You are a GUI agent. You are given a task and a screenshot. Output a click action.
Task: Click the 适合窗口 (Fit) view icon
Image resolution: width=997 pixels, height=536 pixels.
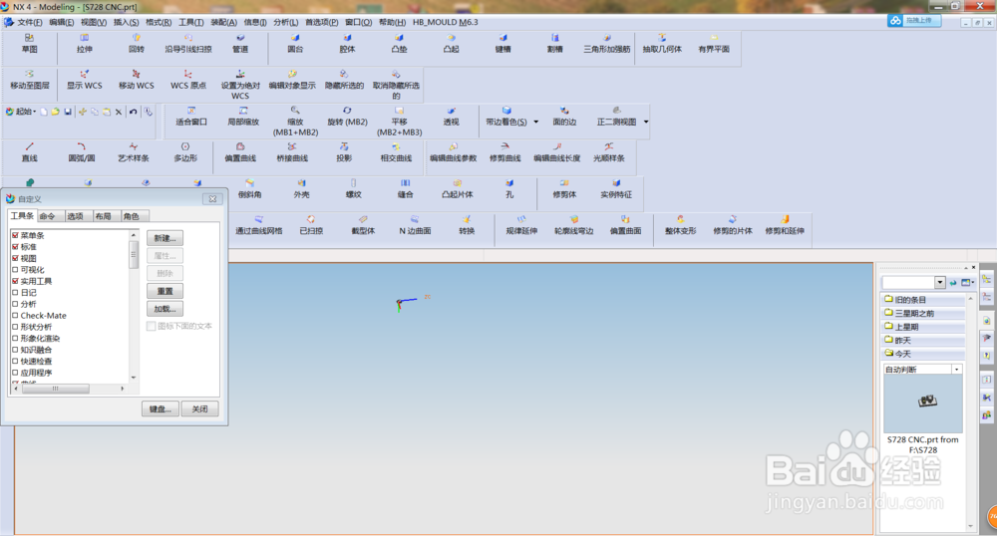pyautogui.click(x=191, y=111)
